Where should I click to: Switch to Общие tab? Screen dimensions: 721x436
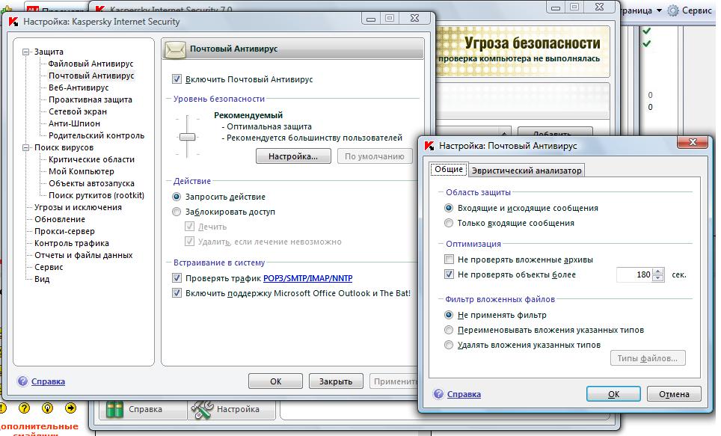[449, 169]
